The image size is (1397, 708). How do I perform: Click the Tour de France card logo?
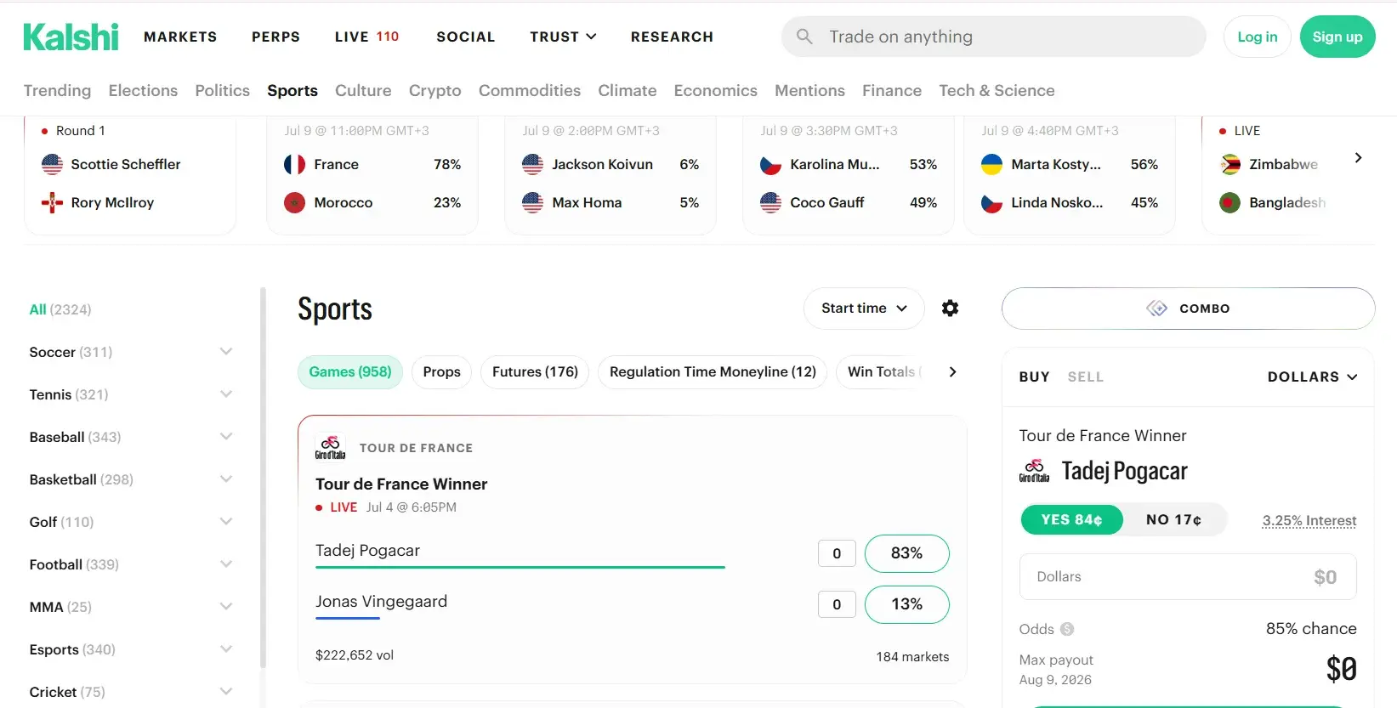tap(331, 448)
